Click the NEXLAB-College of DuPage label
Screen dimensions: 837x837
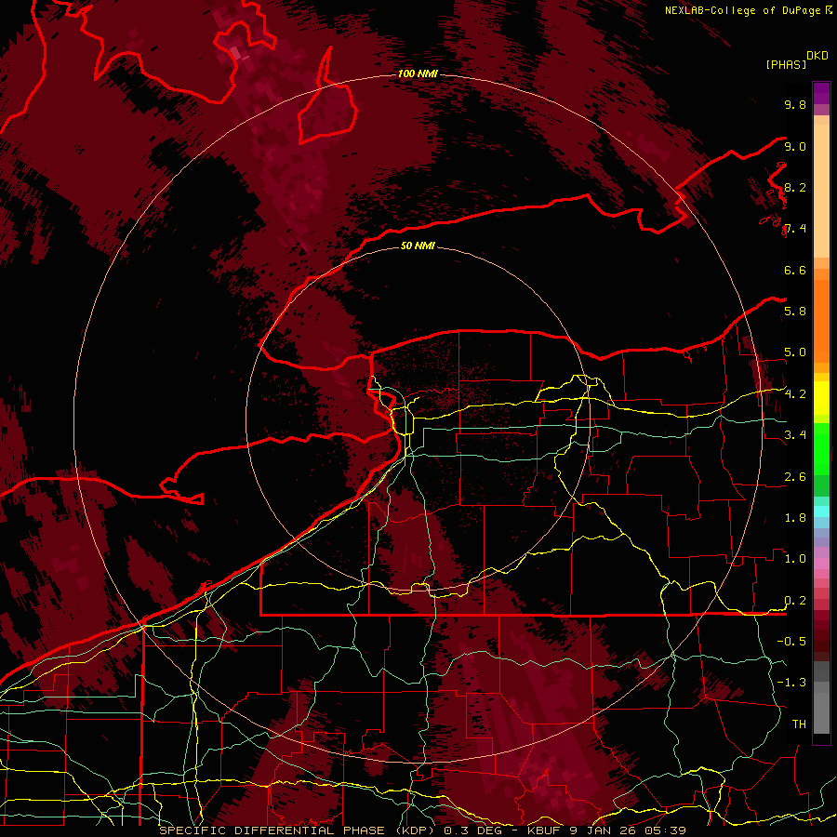[x=742, y=10]
